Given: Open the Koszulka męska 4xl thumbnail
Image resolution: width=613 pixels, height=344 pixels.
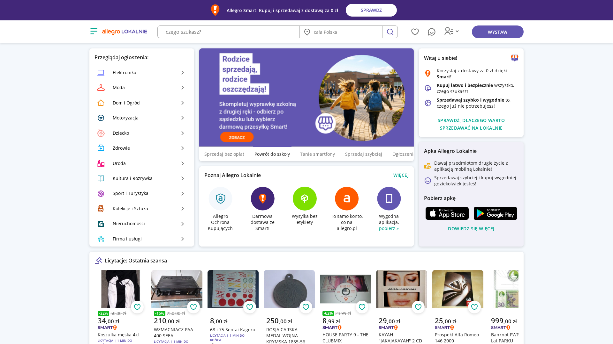Looking at the screenshot, I should click(x=121, y=289).
